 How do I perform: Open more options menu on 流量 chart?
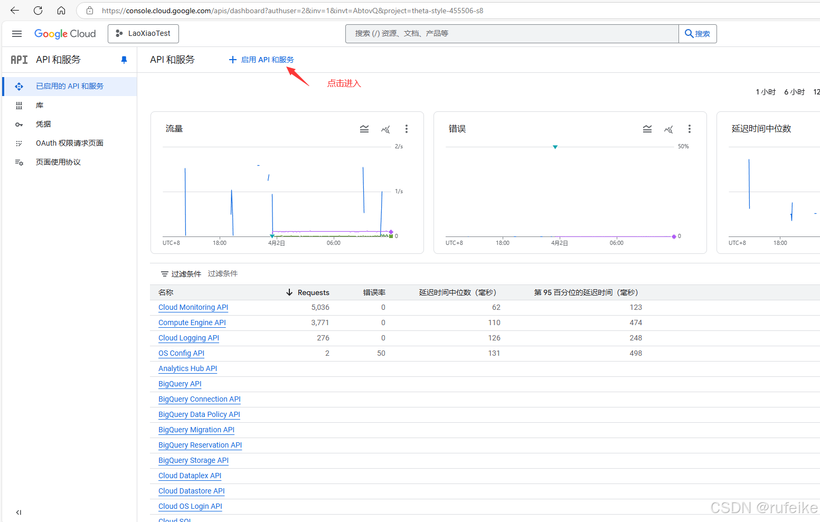pos(406,129)
